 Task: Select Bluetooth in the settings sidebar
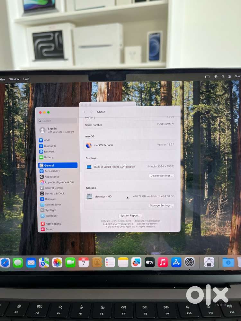pos(50,146)
